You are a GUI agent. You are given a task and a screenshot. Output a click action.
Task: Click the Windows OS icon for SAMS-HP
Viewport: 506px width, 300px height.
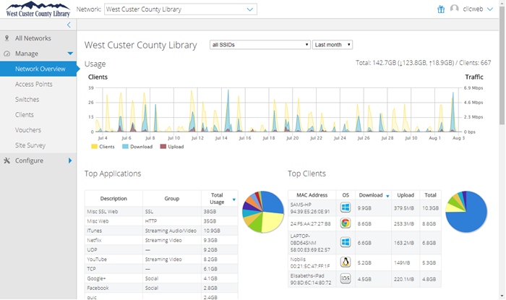pos(346,208)
